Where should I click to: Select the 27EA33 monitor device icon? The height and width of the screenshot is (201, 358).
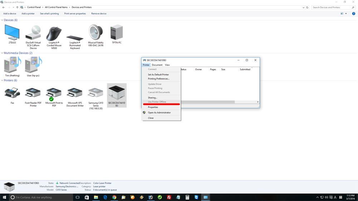pyautogui.click(x=12, y=32)
